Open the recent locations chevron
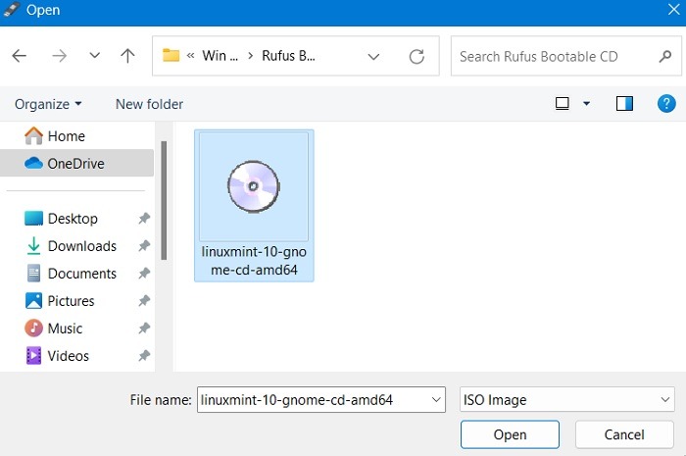The width and height of the screenshot is (686, 456). [x=94, y=56]
